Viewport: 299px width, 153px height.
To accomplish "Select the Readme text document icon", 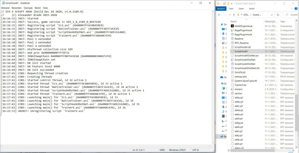I will point(232,39).
